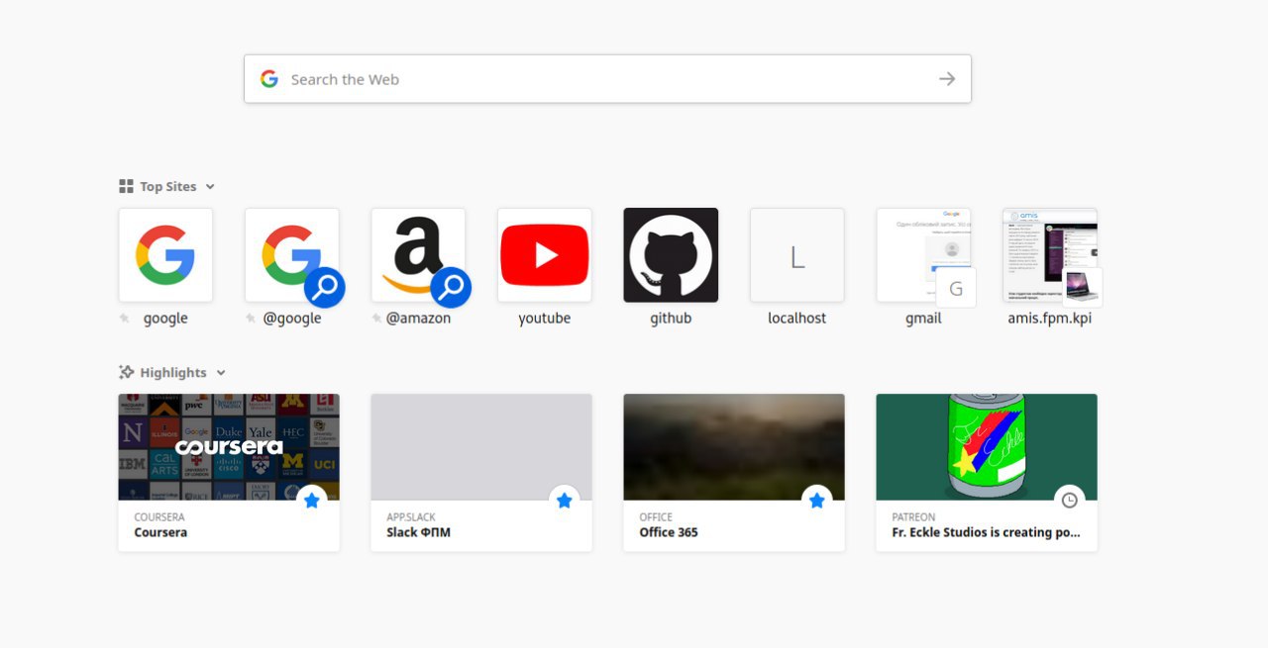1268x648 pixels.
Task: Open the localhost top site tile
Action: click(796, 254)
